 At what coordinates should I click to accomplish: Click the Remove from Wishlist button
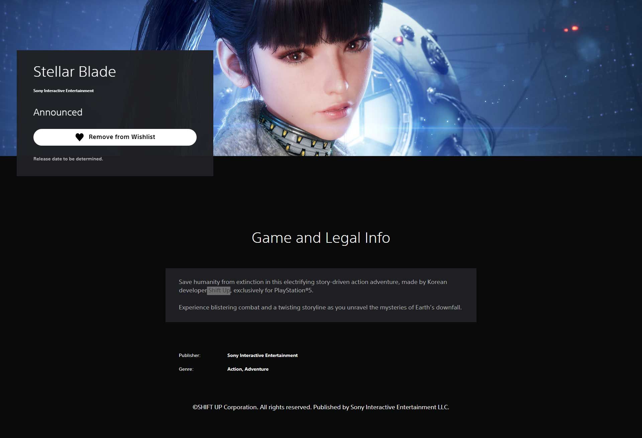(x=115, y=137)
